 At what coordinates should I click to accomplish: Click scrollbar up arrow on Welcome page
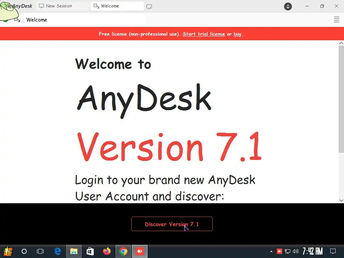(x=341, y=43)
